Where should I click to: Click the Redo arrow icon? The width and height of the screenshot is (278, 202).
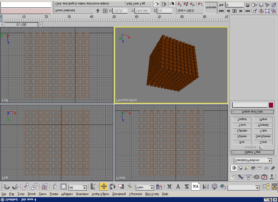point(15,187)
